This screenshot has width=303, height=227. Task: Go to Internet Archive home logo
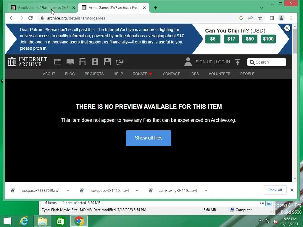(x=28, y=62)
